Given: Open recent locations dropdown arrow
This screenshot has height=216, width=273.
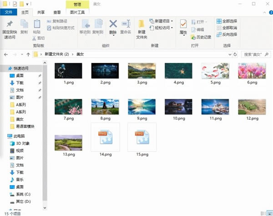Looking at the screenshot, I should coord(22,54).
